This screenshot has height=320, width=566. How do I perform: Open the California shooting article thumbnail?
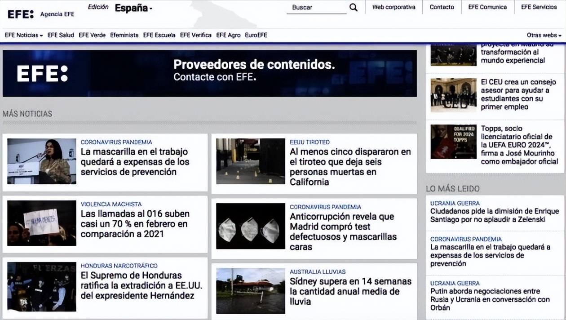pyautogui.click(x=251, y=161)
